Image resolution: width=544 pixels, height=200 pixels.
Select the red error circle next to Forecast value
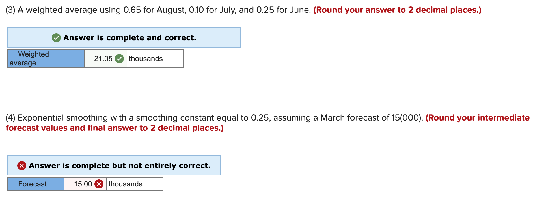point(99,184)
